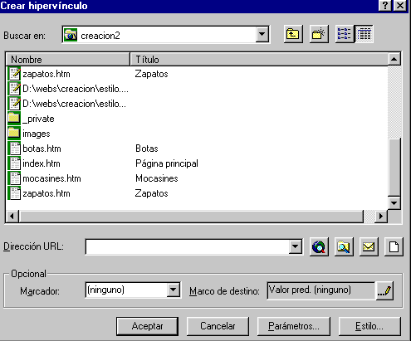Create email hyperlink envelope icon

pos(369,246)
